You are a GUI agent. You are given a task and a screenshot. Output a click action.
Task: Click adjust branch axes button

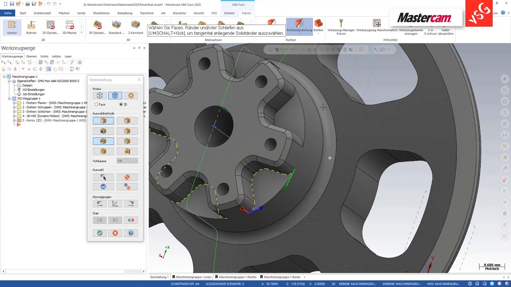coord(115,204)
